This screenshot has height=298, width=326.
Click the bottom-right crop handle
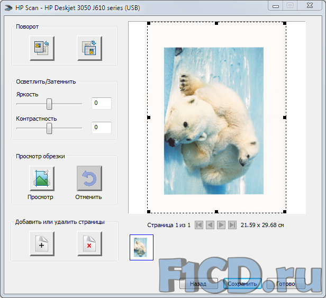tap(285, 212)
